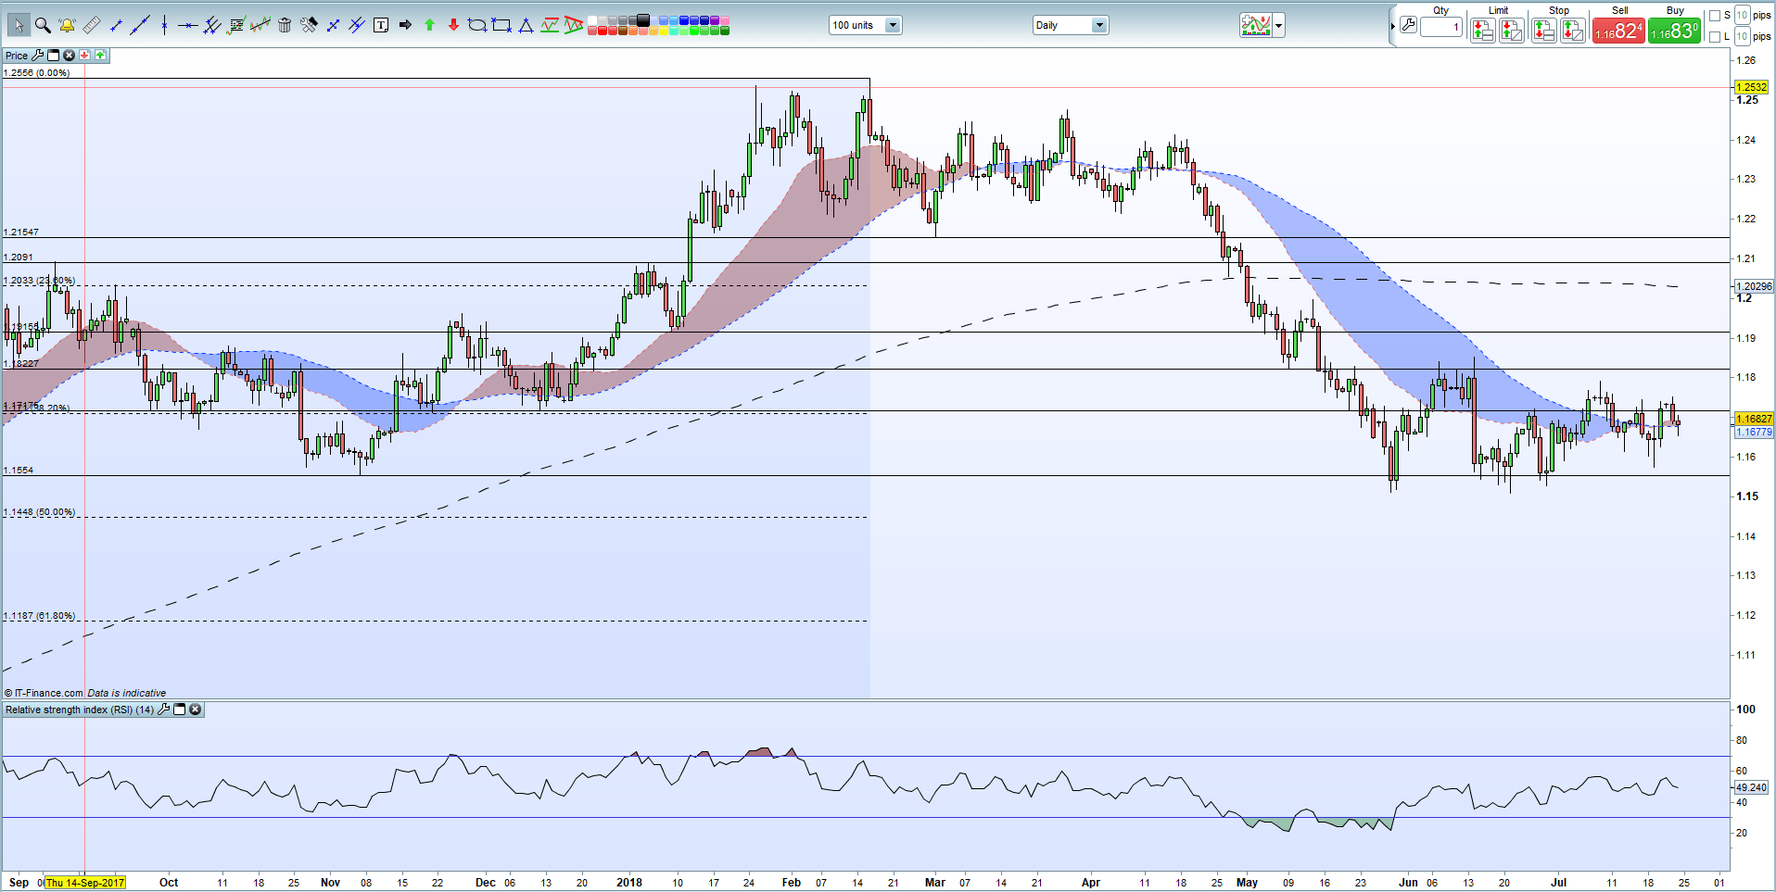The image size is (1776, 892).
Task: Click the Sell 1.1682 button
Action: [1618, 31]
